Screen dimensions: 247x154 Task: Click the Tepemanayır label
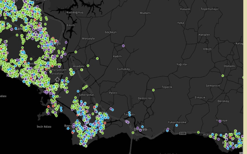210,9
